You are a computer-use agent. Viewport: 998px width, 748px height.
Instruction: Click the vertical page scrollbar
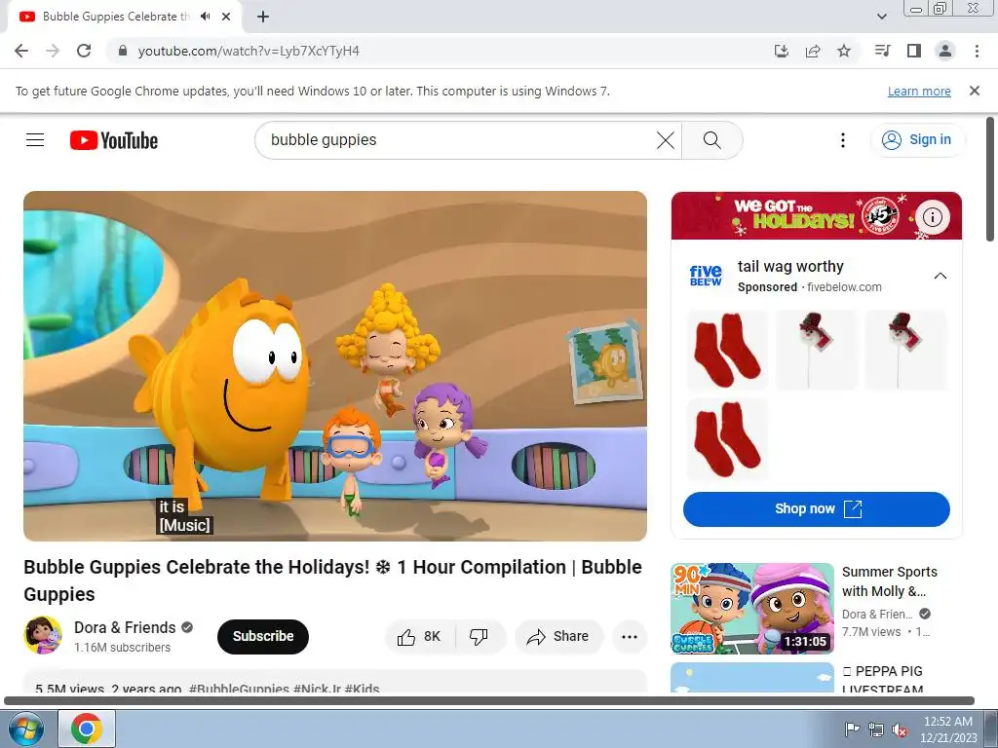pyautogui.click(x=990, y=179)
